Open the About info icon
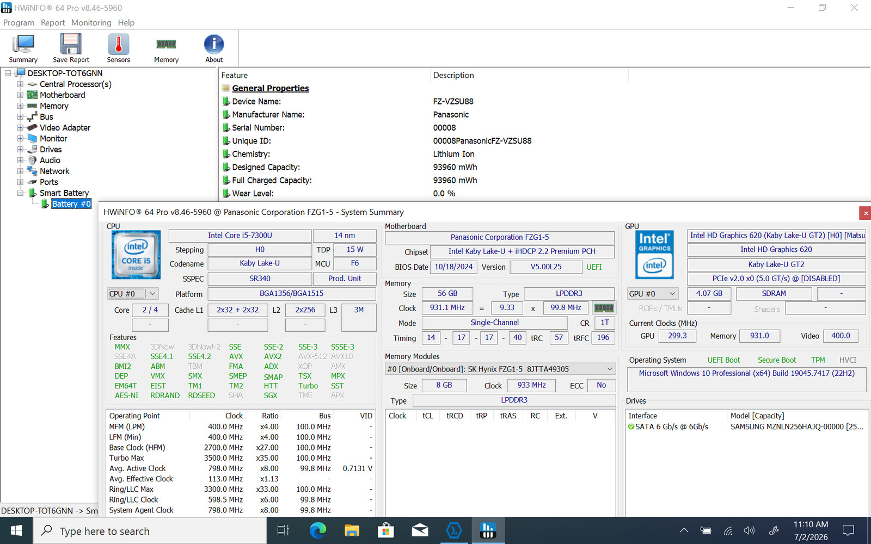 tap(214, 48)
